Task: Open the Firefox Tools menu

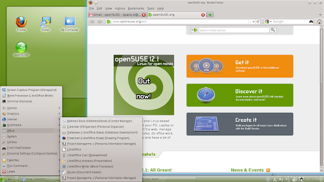Action: point(151,9)
